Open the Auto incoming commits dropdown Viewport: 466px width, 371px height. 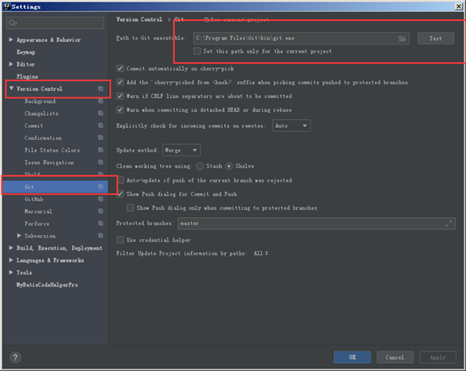pyautogui.click(x=291, y=126)
